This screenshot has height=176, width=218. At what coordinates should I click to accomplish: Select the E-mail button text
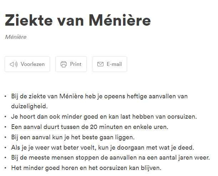click(114, 64)
